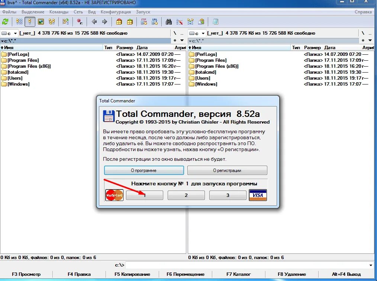Sort left panel by Дата column header
The height and width of the screenshot is (281, 377).
click(x=154, y=47)
